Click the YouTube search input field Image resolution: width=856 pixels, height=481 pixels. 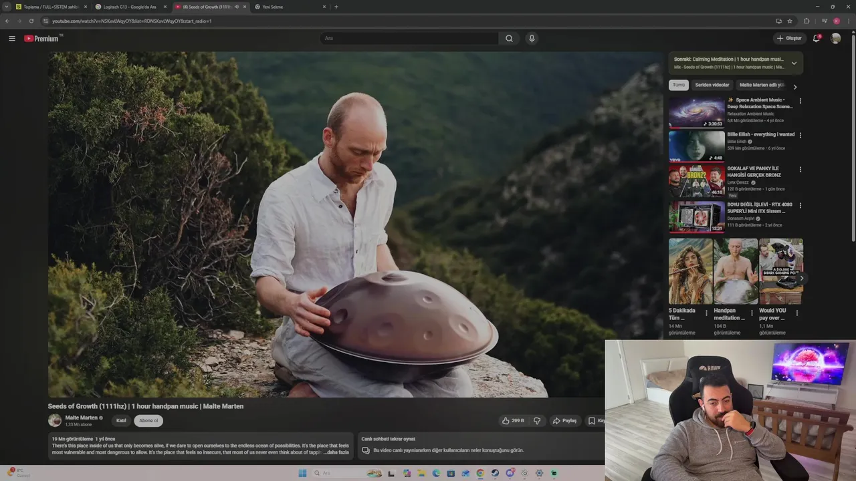pyautogui.click(x=409, y=38)
